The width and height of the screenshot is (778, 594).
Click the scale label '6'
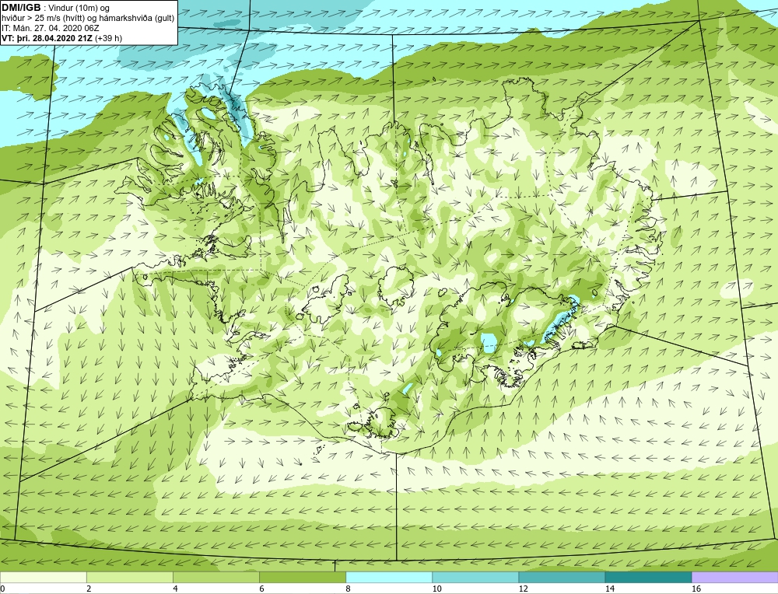tap(261, 589)
